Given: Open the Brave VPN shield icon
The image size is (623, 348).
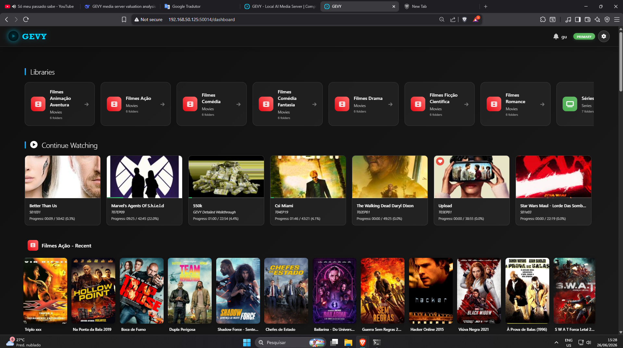Looking at the screenshot, I should tap(607, 19).
